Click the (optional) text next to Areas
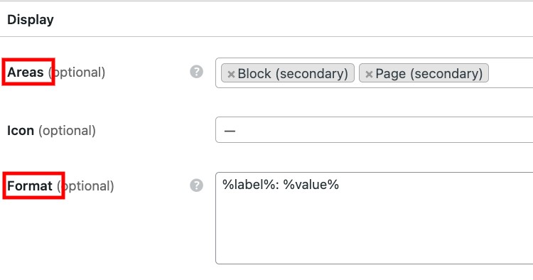The width and height of the screenshot is (533, 280). [77, 72]
